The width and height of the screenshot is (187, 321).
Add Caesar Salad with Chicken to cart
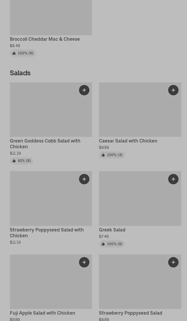click(x=173, y=90)
